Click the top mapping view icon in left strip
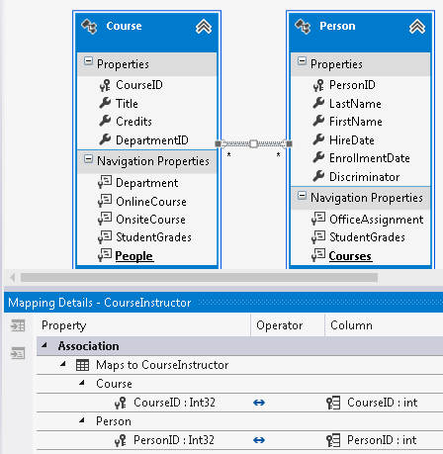Screen dimensions: 443x454 pyautogui.click(x=18, y=325)
